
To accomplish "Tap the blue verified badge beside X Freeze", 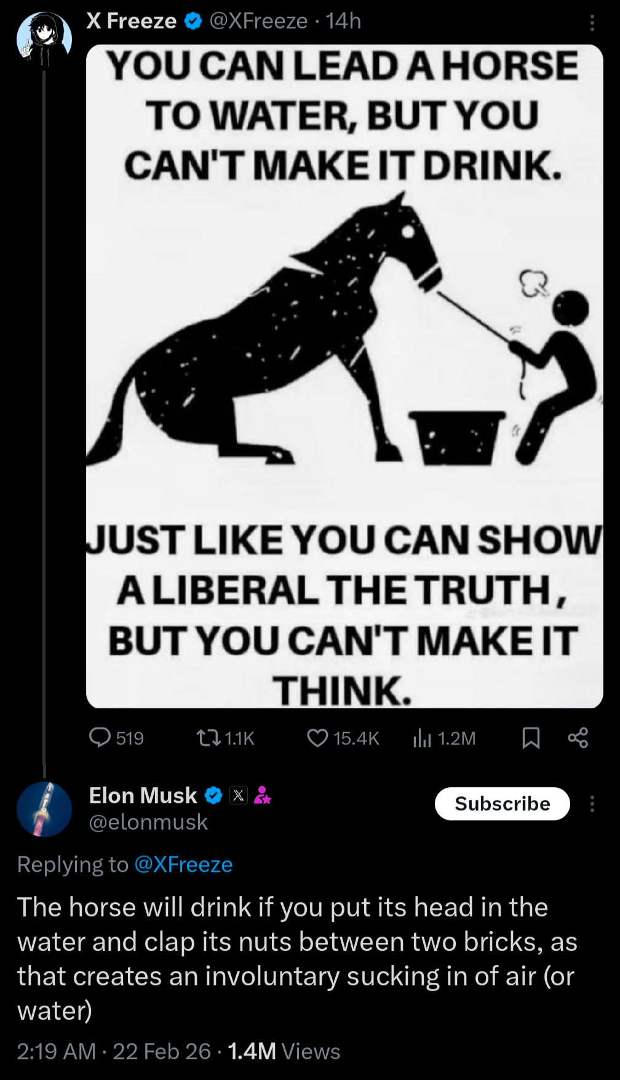I will 193,22.
